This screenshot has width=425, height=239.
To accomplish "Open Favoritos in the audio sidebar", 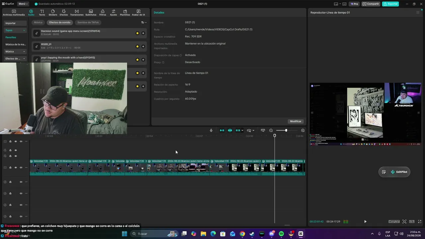I will [11, 37].
